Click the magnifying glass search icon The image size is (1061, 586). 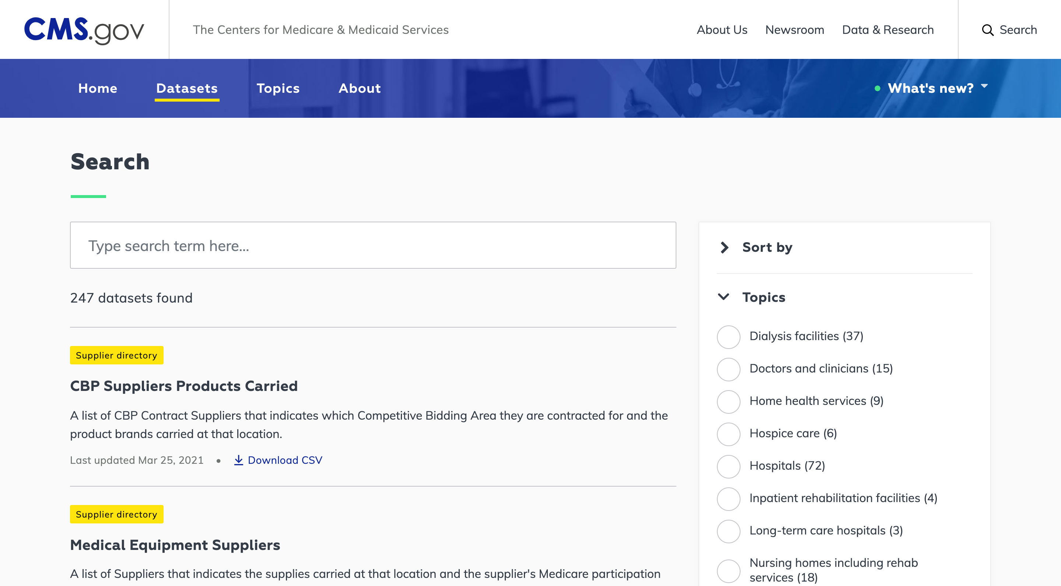click(x=988, y=30)
